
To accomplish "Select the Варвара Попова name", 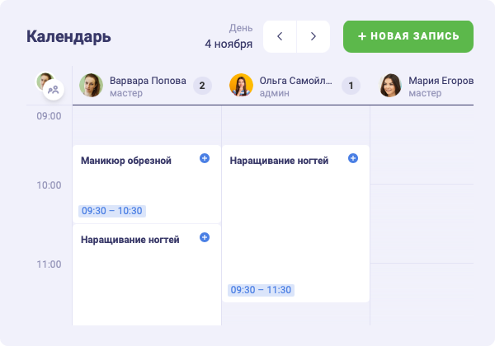I will [x=148, y=81].
